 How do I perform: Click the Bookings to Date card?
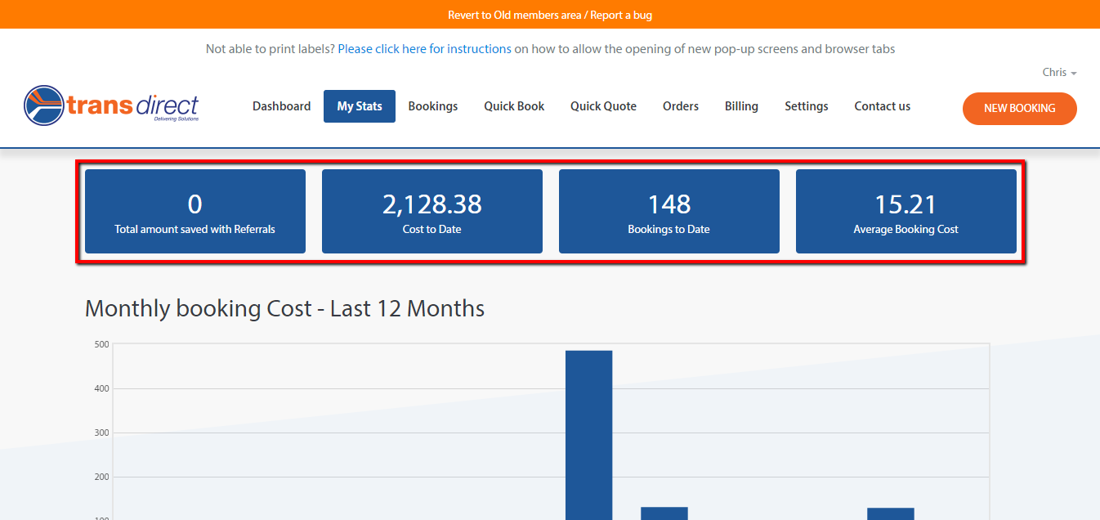(x=669, y=211)
